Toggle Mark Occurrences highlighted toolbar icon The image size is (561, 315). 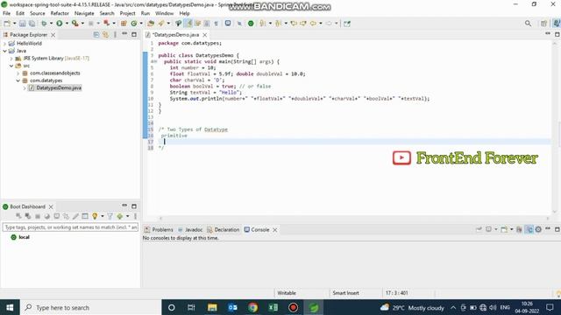188,24
